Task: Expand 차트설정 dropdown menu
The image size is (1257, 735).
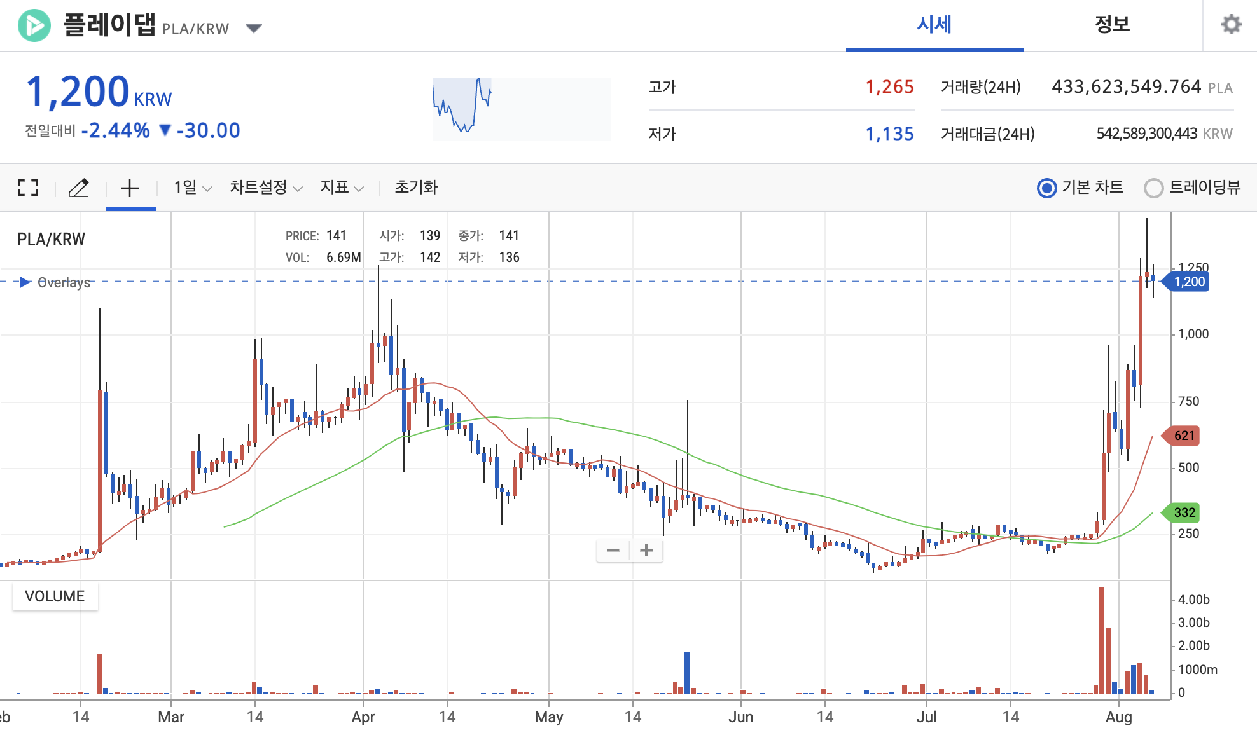Action: pyautogui.click(x=265, y=188)
